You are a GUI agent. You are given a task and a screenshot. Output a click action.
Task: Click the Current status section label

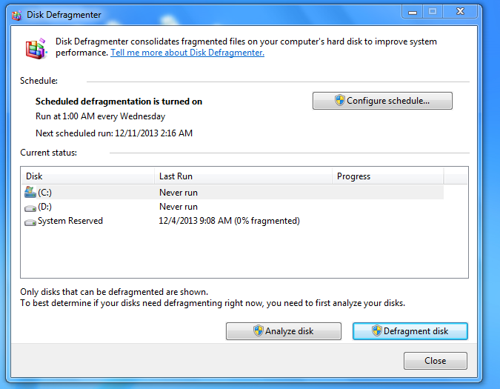pyautogui.click(x=48, y=153)
